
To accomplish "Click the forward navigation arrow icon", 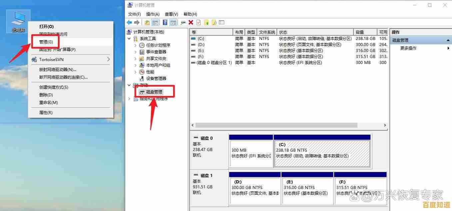I will coord(137,22).
